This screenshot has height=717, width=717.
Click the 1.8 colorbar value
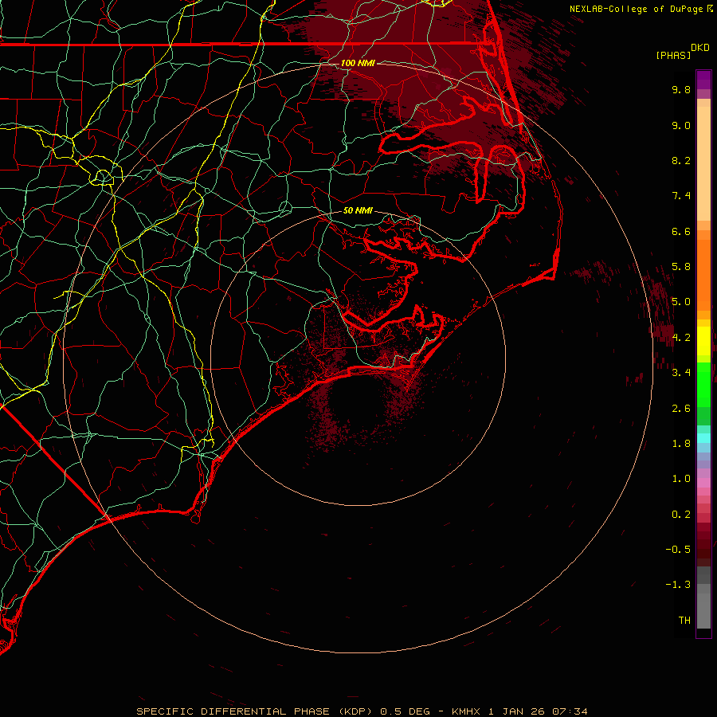pyautogui.click(x=681, y=444)
